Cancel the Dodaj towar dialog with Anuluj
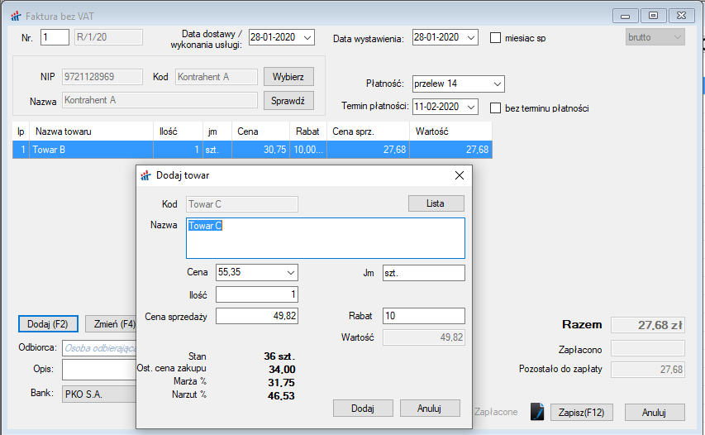This screenshot has height=435, width=705. [x=430, y=408]
